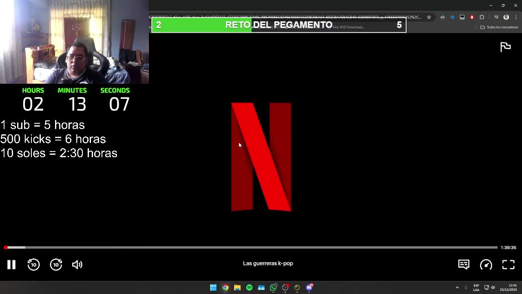Open Todos los marcadores folder
The image size is (522, 294).
coord(499,27)
